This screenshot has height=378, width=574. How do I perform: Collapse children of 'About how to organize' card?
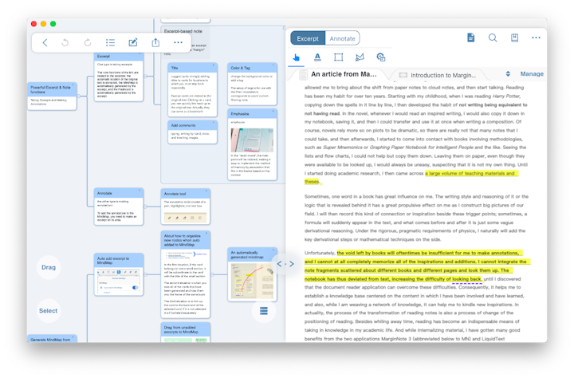(x=212, y=274)
